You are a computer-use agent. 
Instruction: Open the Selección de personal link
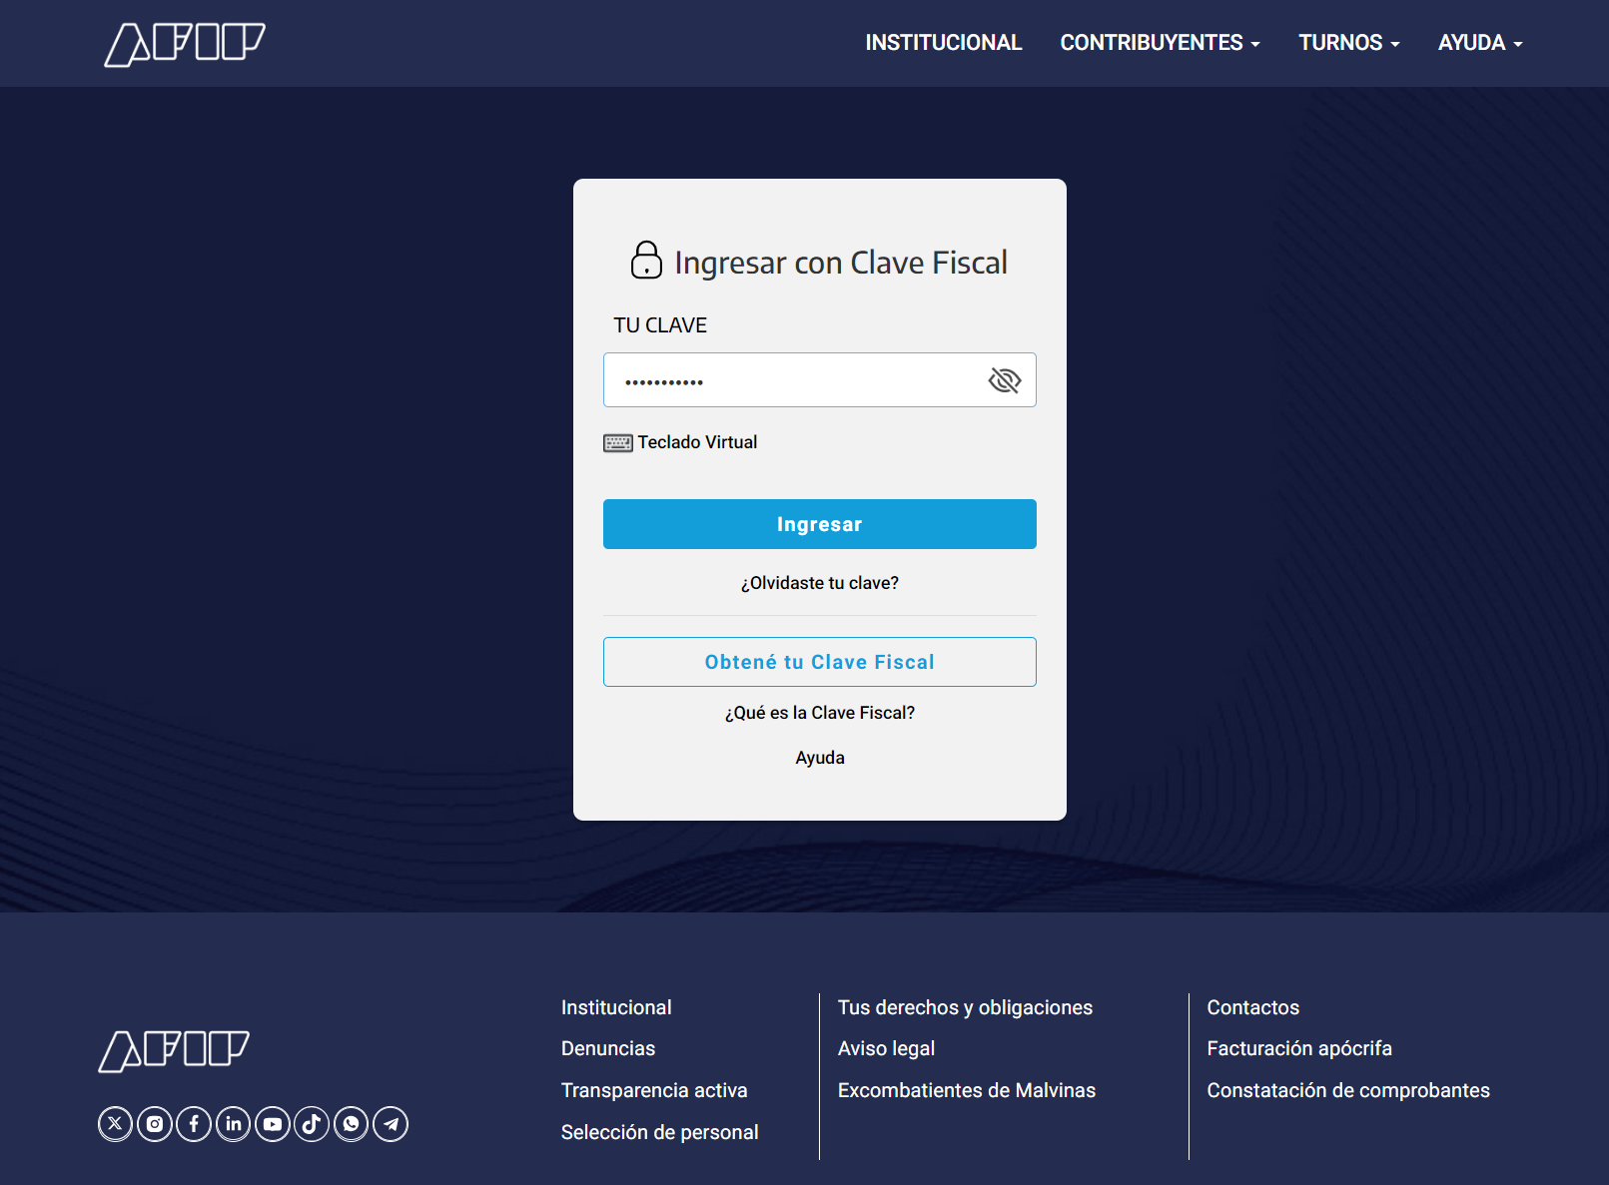click(x=659, y=1132)
